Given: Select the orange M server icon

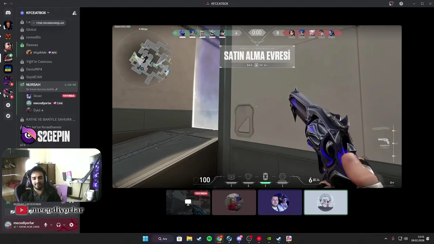Looking at the screenshot, I should coord(8,36).
